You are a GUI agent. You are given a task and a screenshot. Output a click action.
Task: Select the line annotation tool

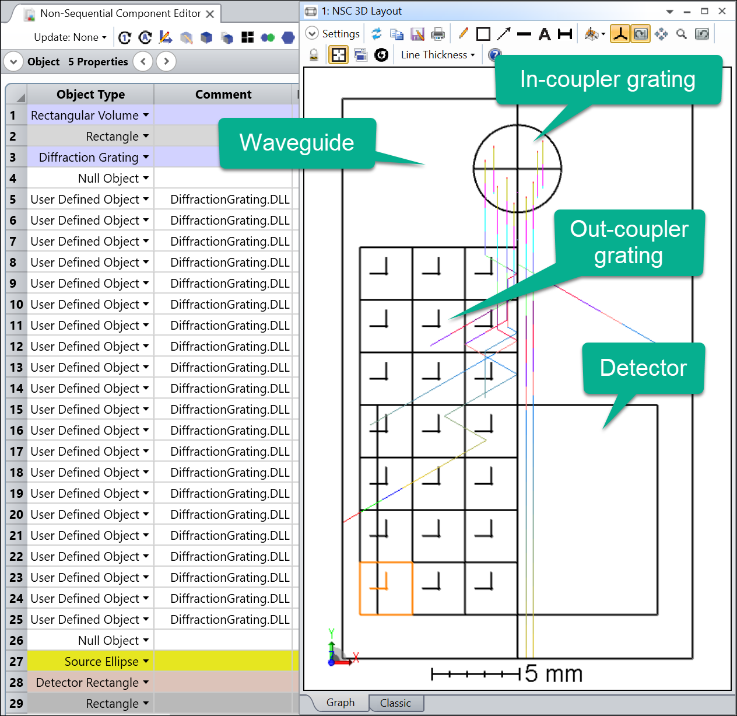(524, 34)
